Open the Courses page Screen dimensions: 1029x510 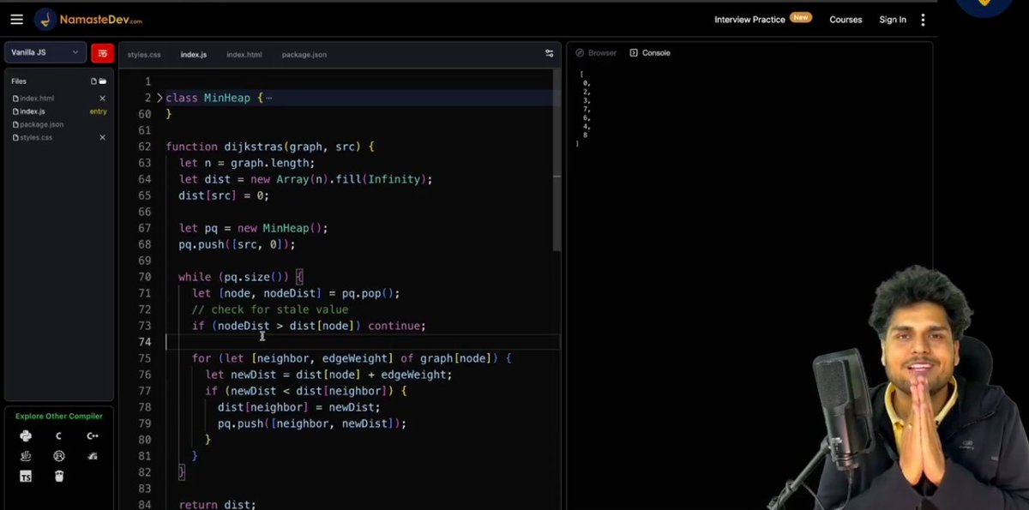845,19
